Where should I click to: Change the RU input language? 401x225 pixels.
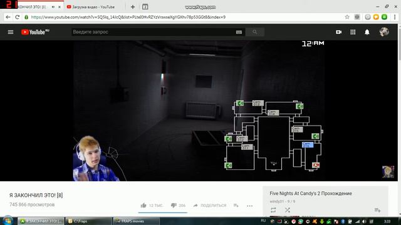[x=263, y=221]
